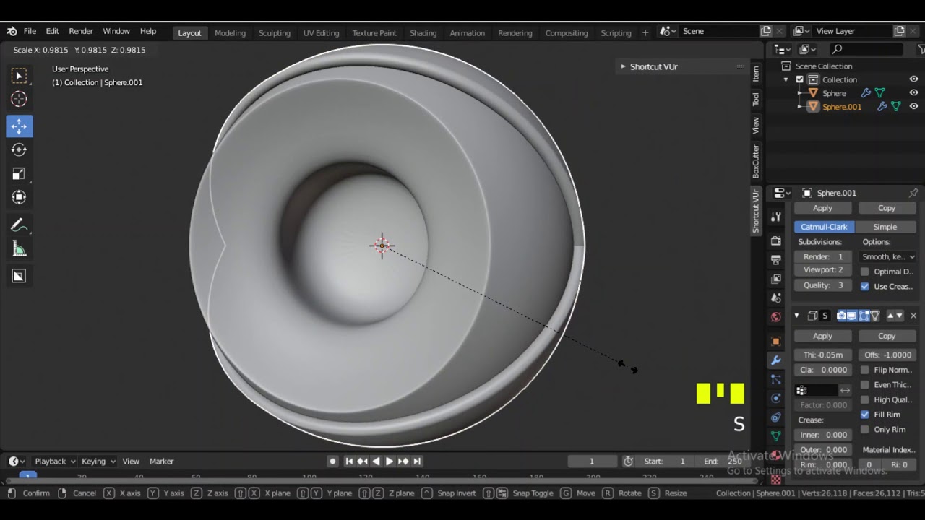
Task: Play the animation forward
Action: pyautogui.click(x=390, y=461)
